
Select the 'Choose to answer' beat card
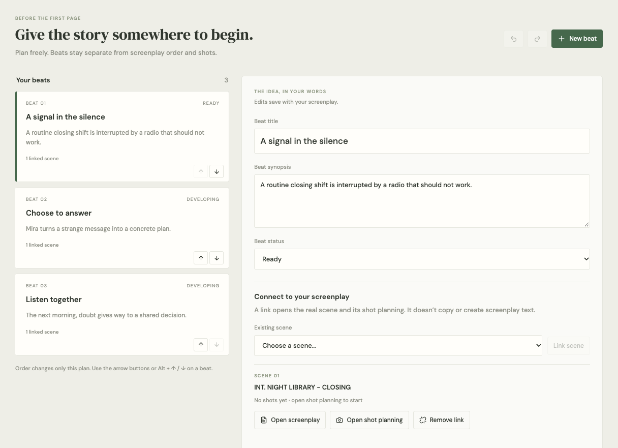click(x=122, y=228)
